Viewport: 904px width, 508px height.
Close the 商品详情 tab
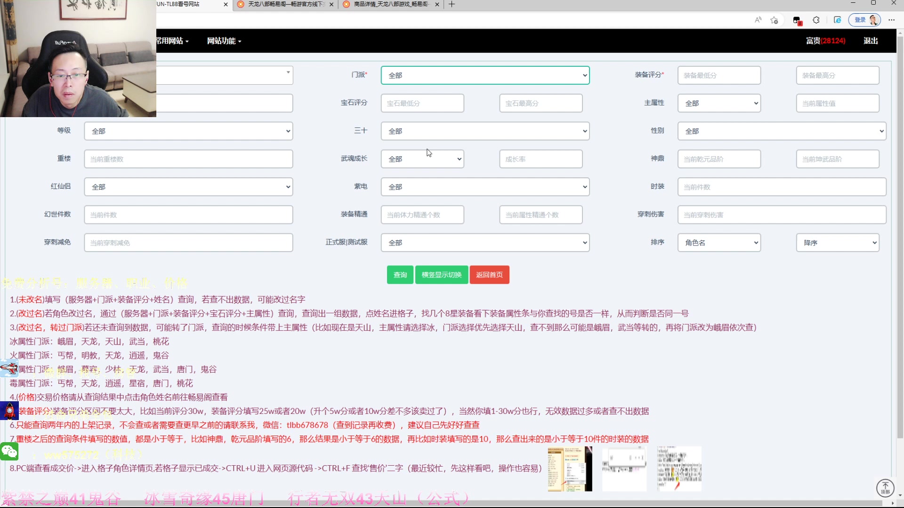pyautogui.click(x=437, y=4)
